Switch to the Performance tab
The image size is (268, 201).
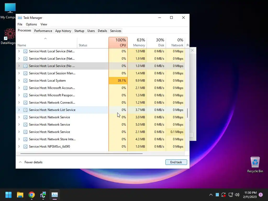(x=43, y=31)
